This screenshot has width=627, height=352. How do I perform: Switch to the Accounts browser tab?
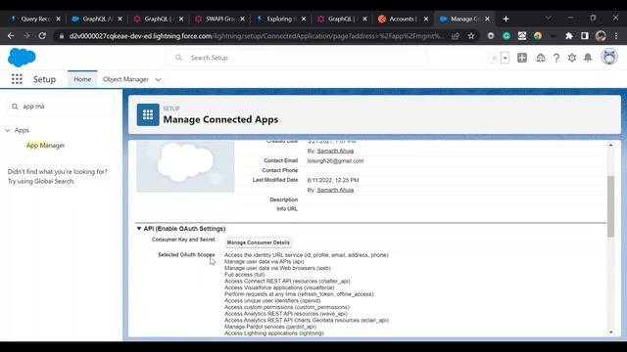403,19
